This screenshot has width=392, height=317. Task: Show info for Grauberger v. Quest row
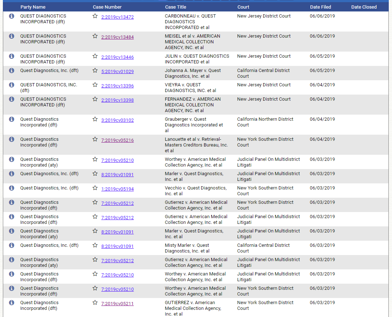[11, 119]
